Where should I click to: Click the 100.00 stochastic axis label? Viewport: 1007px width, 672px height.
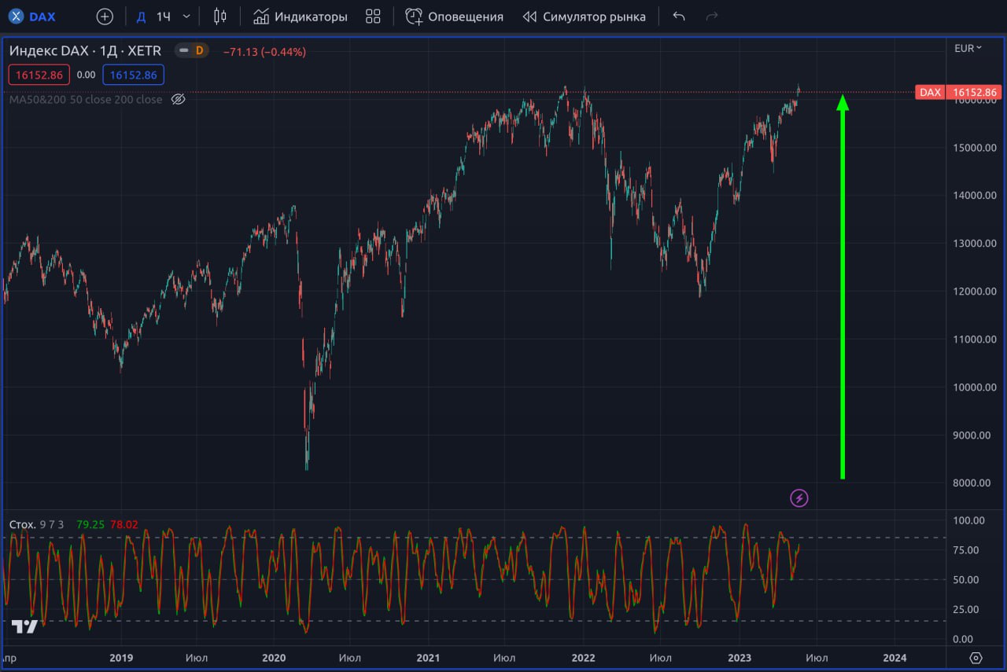(x=968, y=520)
